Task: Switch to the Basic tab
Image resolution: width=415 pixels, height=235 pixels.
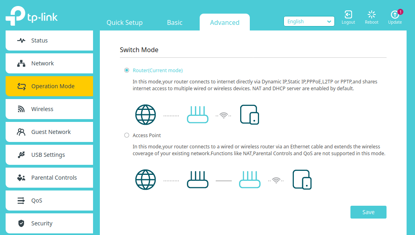Action: (x=174, y=22)
